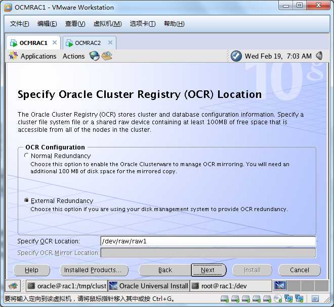Open the 查看(V) menu
334x307 pixels.
point(75,24)
